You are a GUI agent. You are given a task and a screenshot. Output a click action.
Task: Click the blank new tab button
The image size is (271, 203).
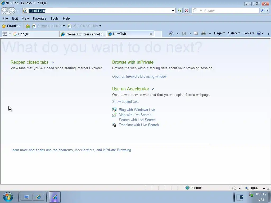click(158, 34)
